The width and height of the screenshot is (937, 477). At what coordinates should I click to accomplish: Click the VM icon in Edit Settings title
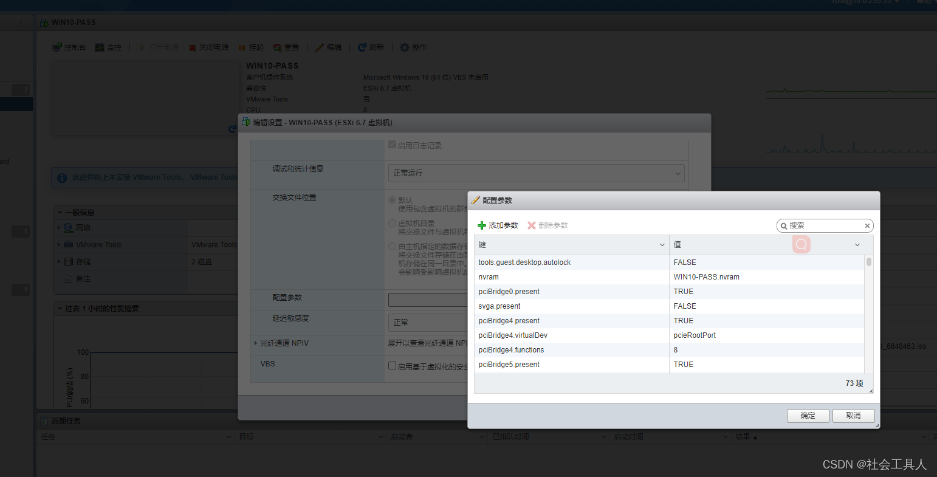pos(246,122)
